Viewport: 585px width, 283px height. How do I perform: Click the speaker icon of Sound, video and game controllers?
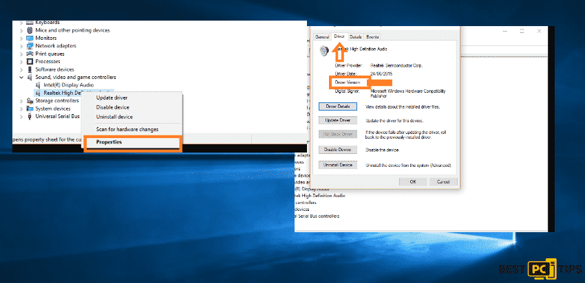[30, 77]
